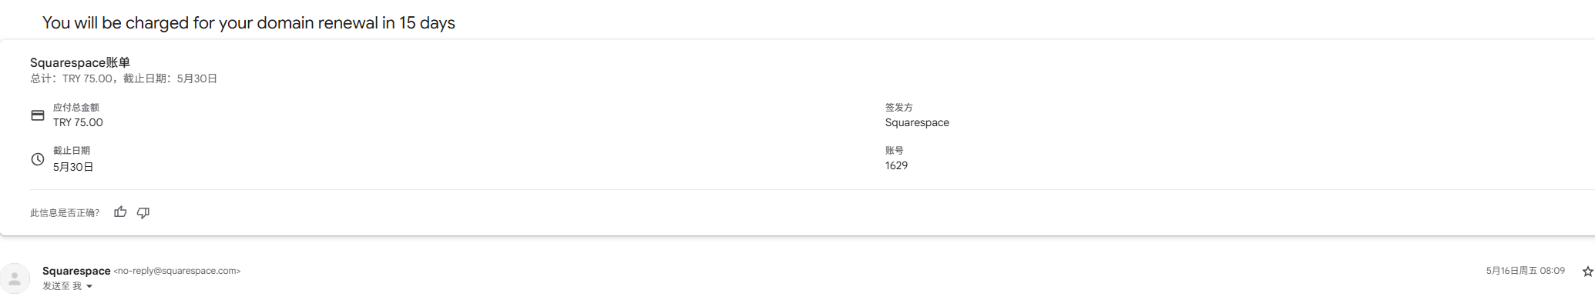Click the 此信息是否正确? prompt text
The width and height of the screenshot is (1595, 300).
(65, 213)
